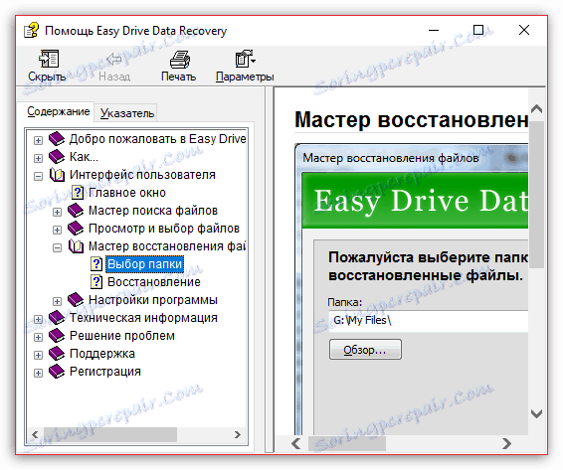Click the book icon beside Как...
The width and height of the screenshot is (563, 470).
[57, 157]
